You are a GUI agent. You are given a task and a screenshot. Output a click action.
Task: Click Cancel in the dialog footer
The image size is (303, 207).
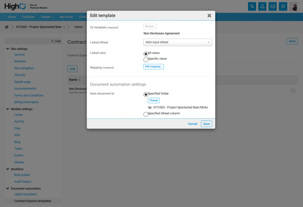tap(192, 124)
